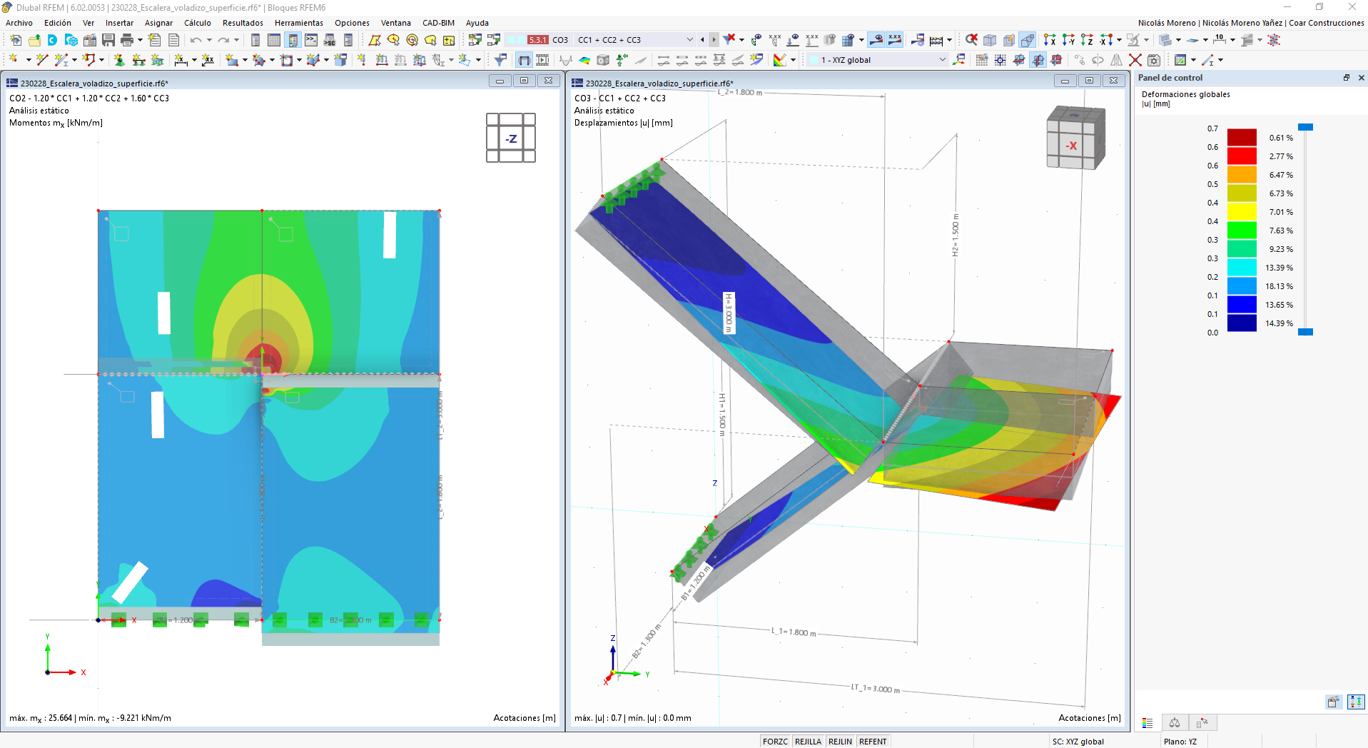The height and width of the screenshot is (748, 1368).
Task: Expand the redo history dropdown arrow
Action: 236,40
